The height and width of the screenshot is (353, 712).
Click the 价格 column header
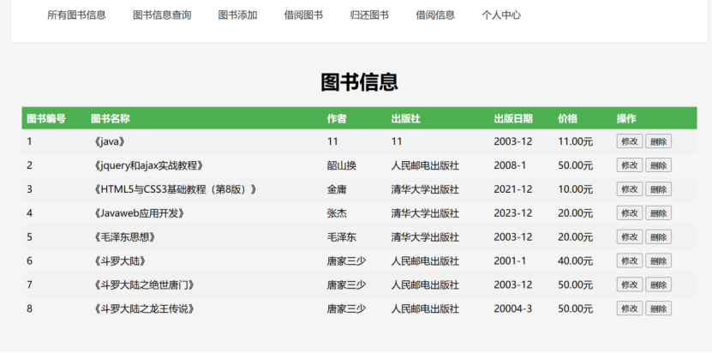[567, 118]
